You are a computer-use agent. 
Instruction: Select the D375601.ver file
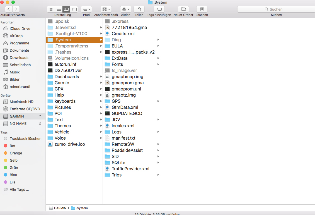[x=74, y=70]
